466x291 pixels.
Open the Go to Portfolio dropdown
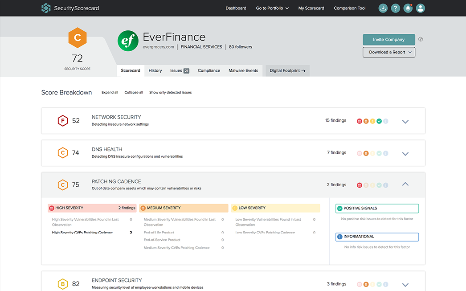pos(272,8)
